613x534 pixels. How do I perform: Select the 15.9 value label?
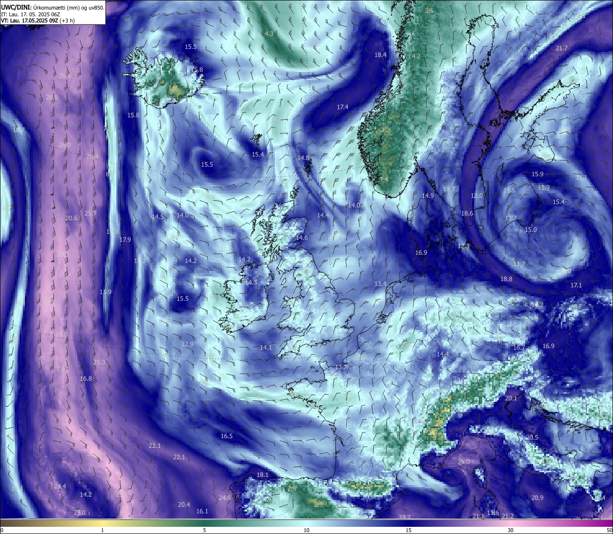(x=537, y=174)
